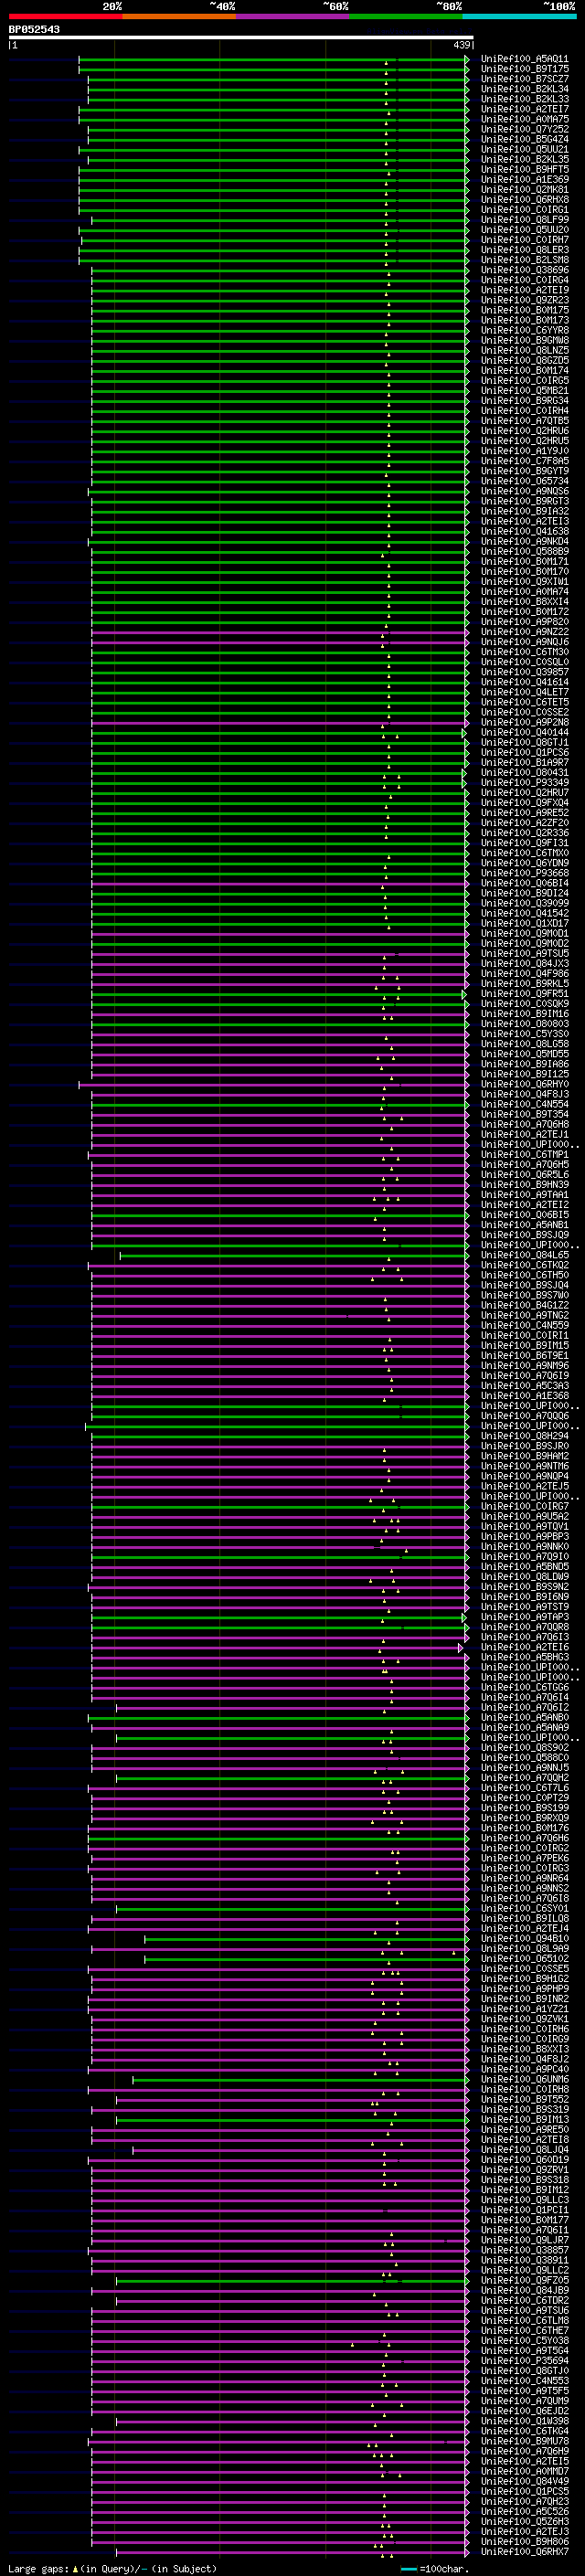Click hit label UniRef100_Q4F986
Image resolution: width=585 pixels, height=2576 pixels.
point(524,973)
